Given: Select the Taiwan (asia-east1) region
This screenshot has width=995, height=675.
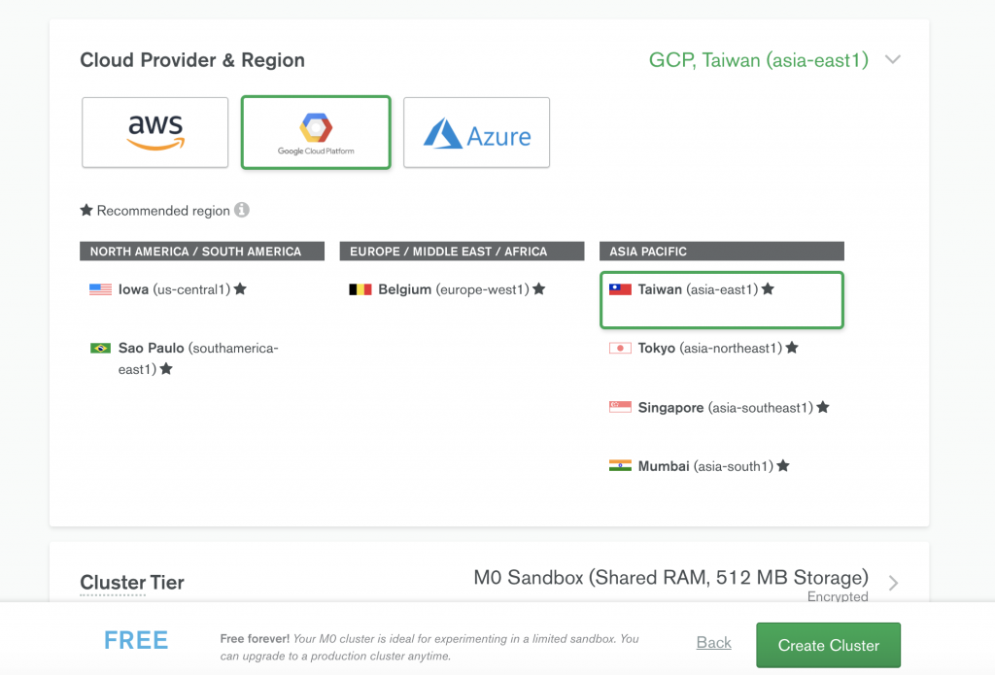Looking at the screenshot, I should point(722,300).
